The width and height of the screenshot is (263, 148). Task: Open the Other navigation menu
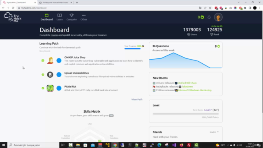84,17
